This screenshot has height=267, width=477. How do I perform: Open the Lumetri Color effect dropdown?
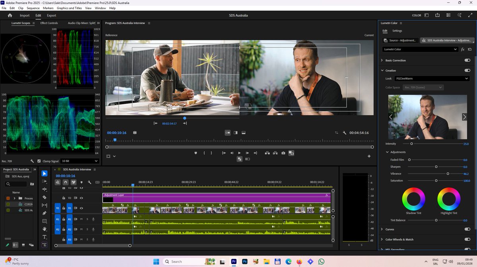pyautogui.click(x=420, y=50)
